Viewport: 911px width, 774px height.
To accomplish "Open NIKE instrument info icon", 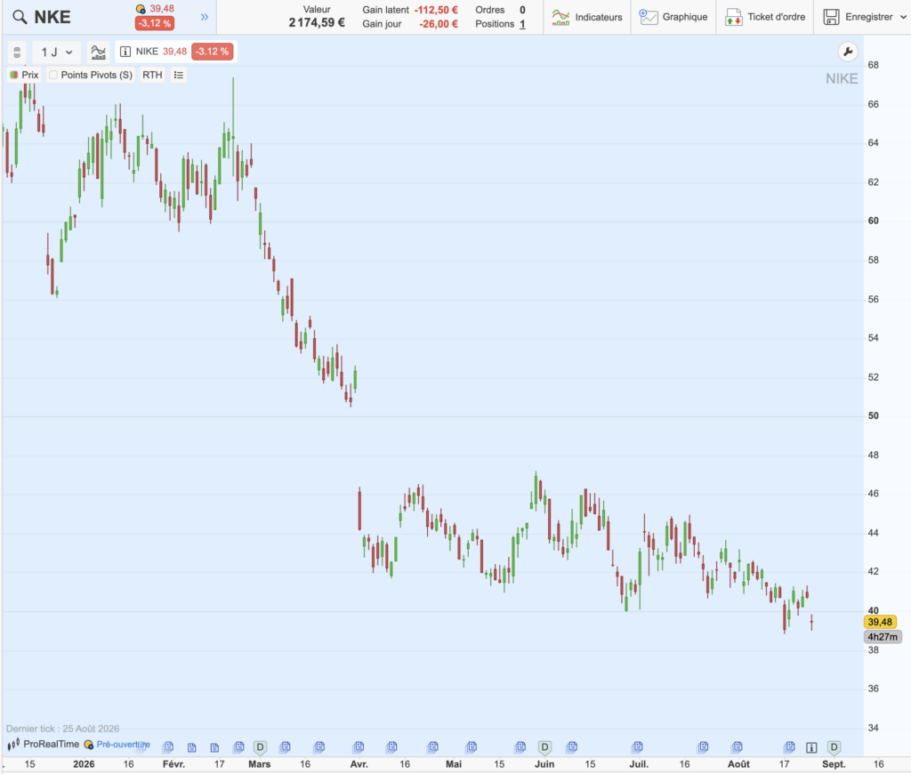I will coord(125,52).
